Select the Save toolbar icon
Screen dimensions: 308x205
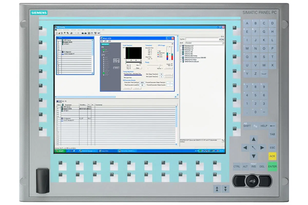(x=62, y=33)
